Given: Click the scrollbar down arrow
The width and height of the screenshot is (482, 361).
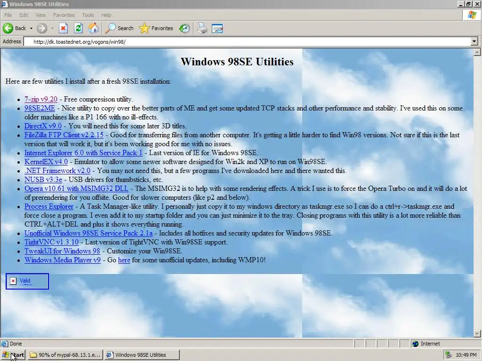Looking at the screenshot, I should 477,334.
